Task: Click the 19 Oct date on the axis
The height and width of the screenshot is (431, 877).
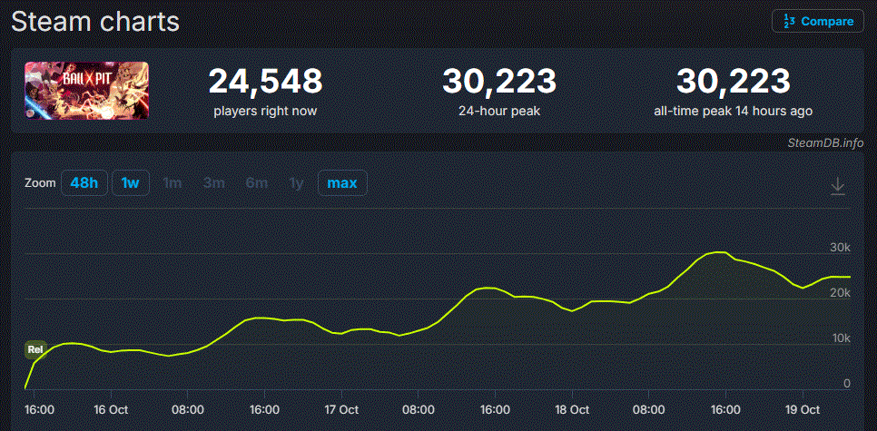Action: (804, 409)
